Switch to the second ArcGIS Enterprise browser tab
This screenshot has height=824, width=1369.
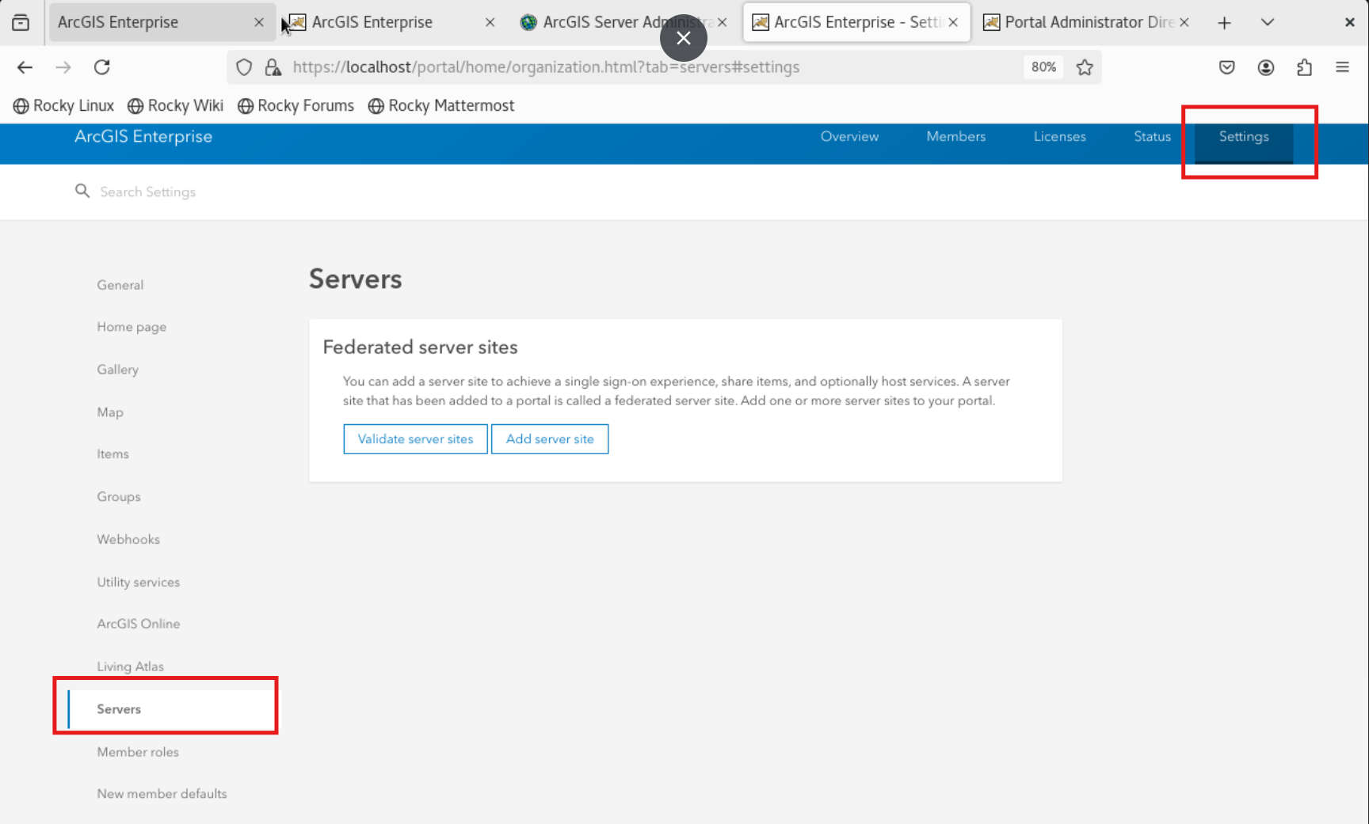[x=393, y=22]
